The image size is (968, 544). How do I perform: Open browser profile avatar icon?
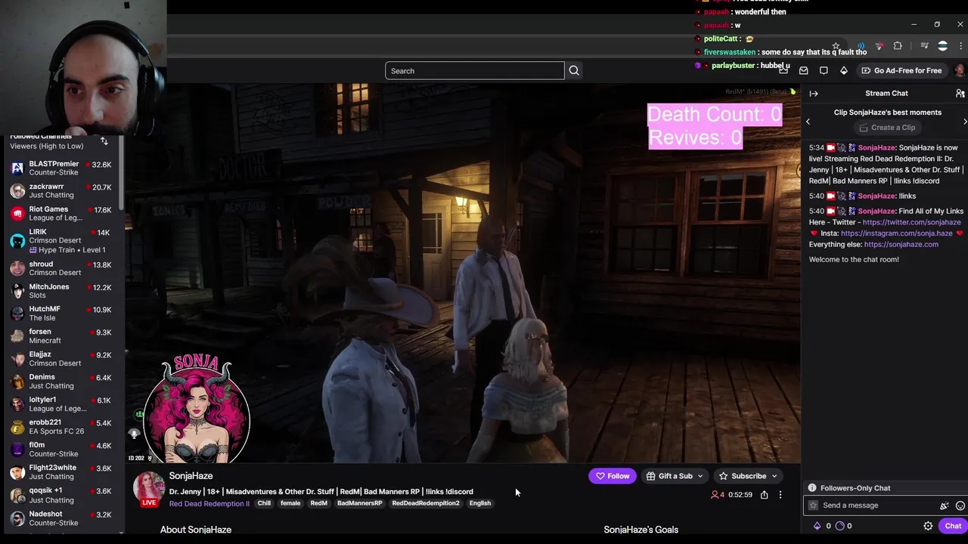point(942,45)
